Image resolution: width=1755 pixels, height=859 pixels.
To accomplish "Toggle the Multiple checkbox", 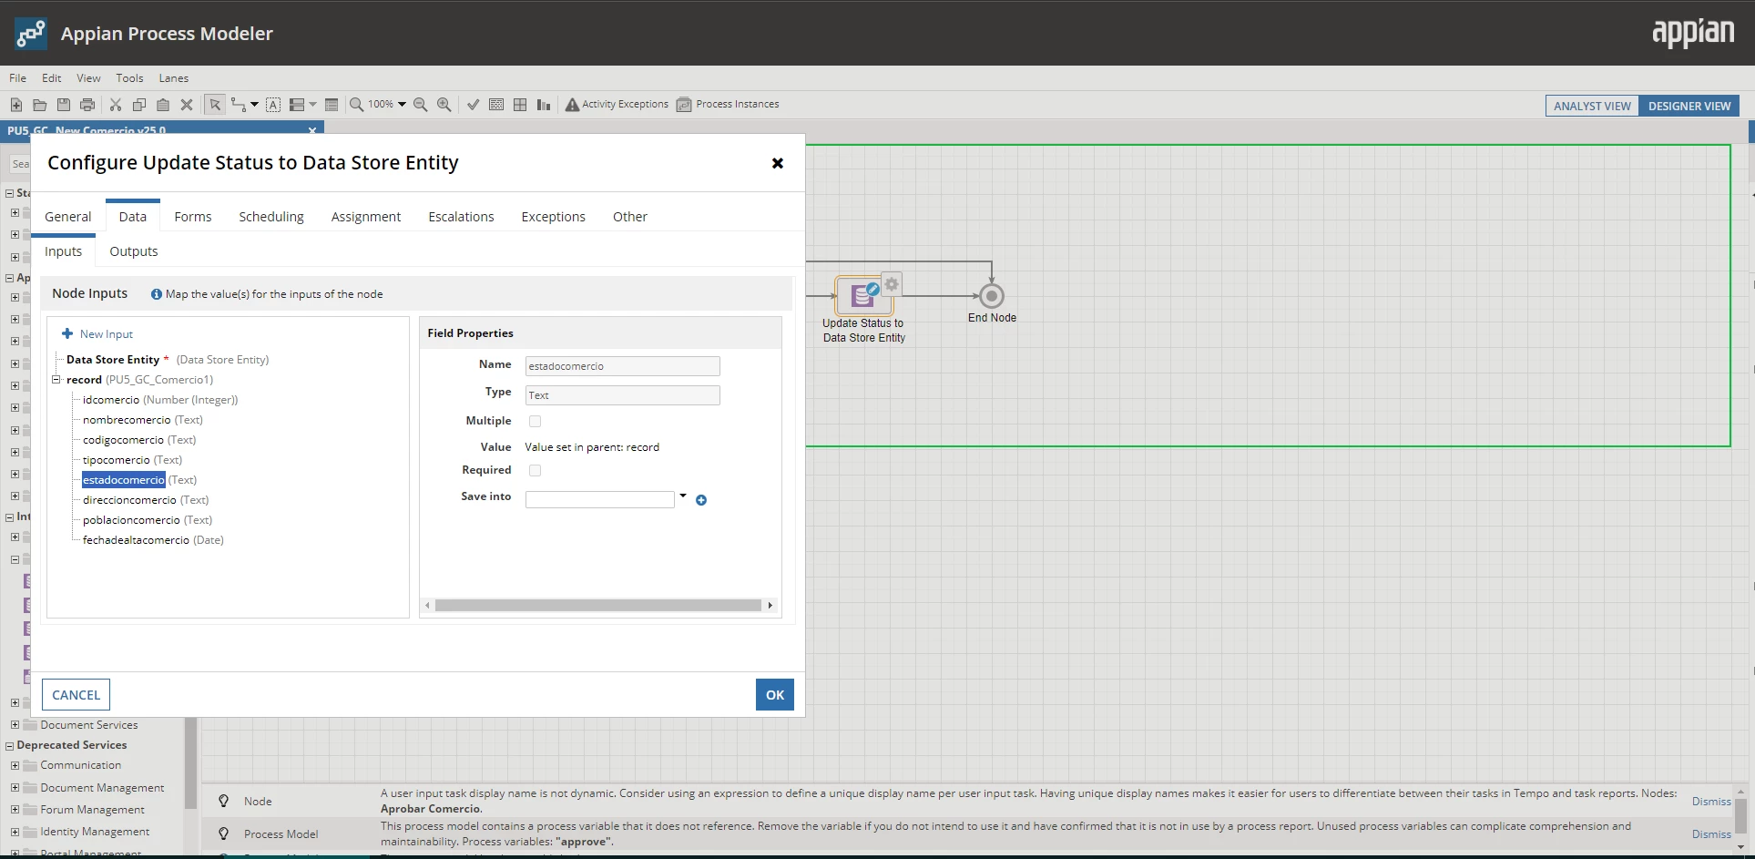I will (x=535, y=422).
